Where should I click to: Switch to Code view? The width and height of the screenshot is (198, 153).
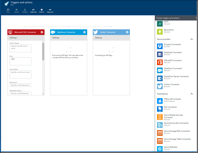click(33, 10)
